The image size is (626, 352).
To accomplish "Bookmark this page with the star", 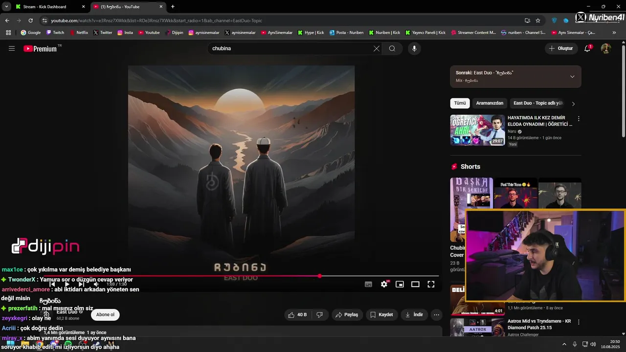I will pyautogui.click(x=538, y=21).
